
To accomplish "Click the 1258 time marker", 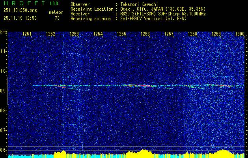I will click(x=193, y=34).
